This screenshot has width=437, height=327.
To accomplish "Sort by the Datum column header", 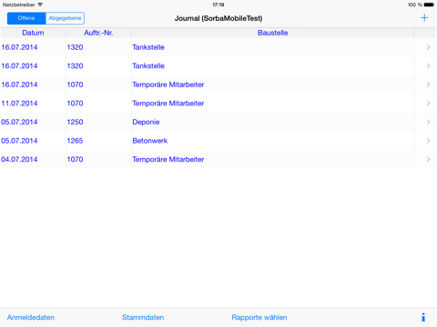I will (33, 33).
